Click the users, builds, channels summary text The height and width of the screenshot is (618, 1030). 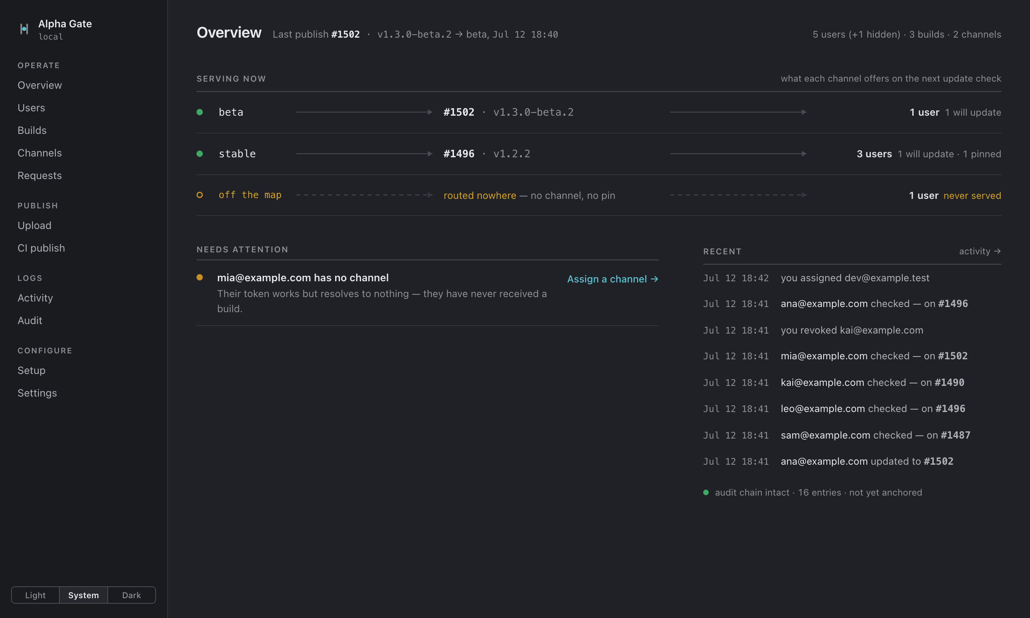(907, 34)
